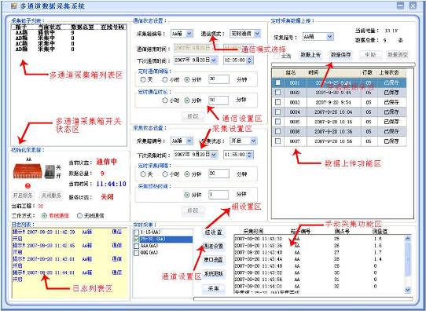This screenshot has height=311, width=426.
Task: Select 分钟 for collection preheat time
Action: click(x=187, y=195)
